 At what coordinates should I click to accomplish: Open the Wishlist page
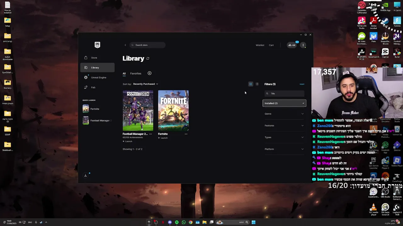(260, 45)
